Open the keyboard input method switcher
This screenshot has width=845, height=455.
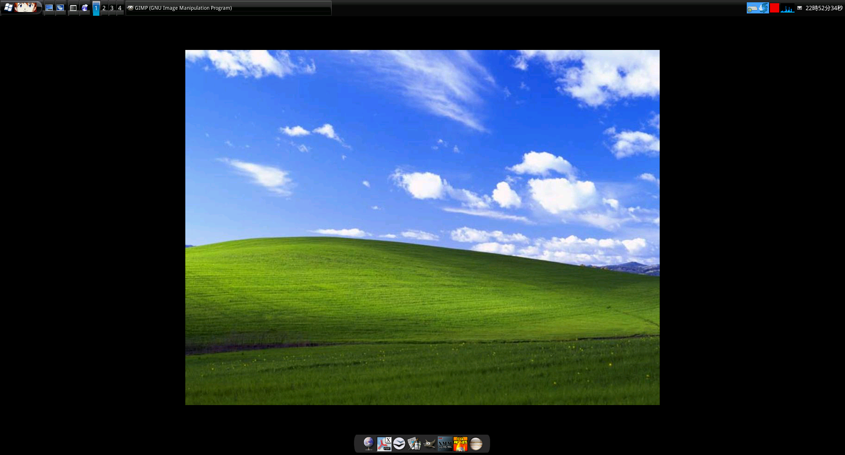758,8
